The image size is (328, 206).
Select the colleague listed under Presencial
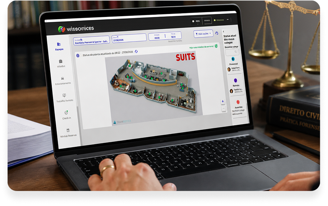click(234, 69)
